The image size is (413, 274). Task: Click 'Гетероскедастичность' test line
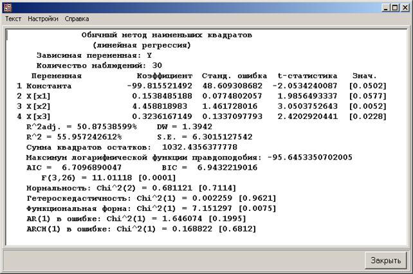[x=151, y=198]
